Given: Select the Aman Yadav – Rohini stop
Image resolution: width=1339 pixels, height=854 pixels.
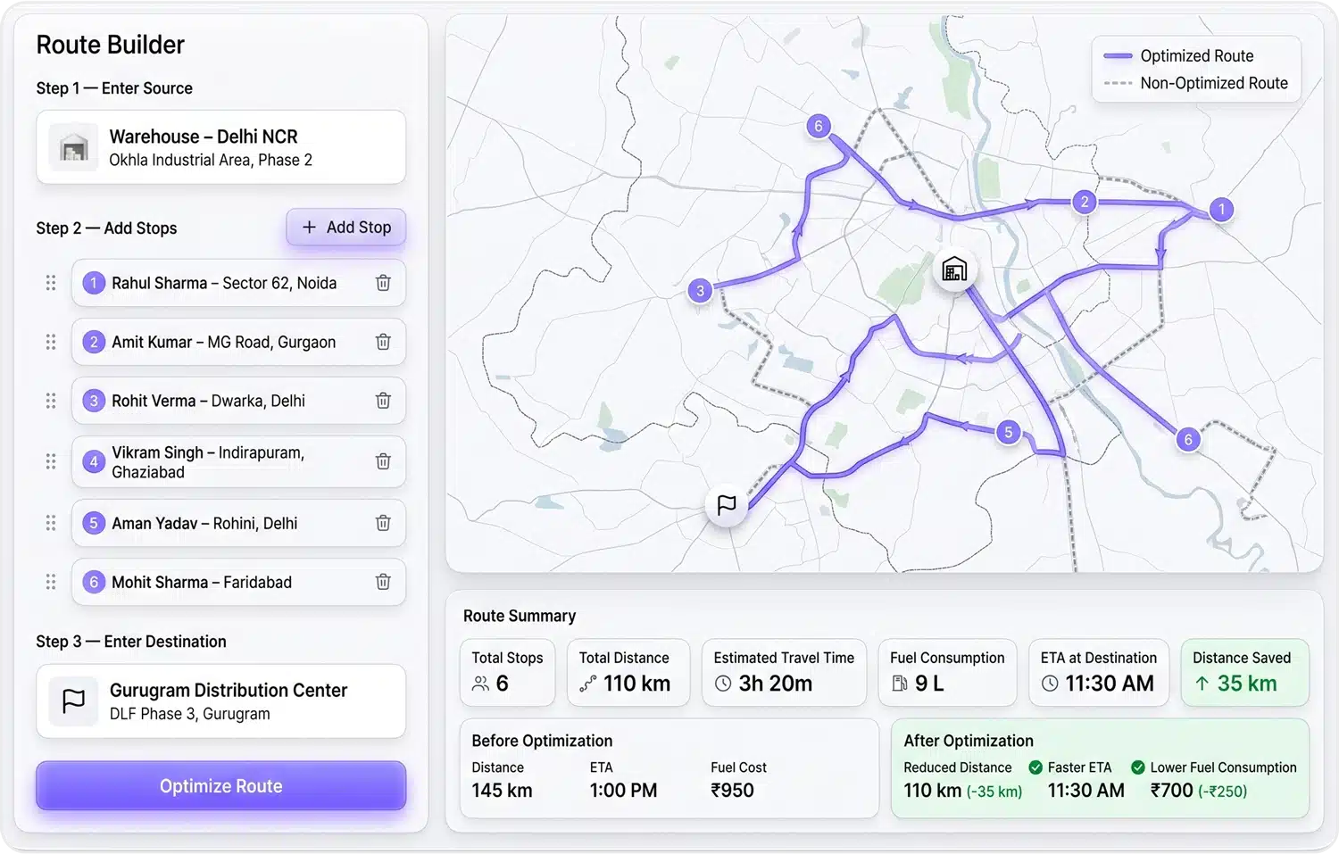Looking at the screenshot, I should [x=239, y=523].
